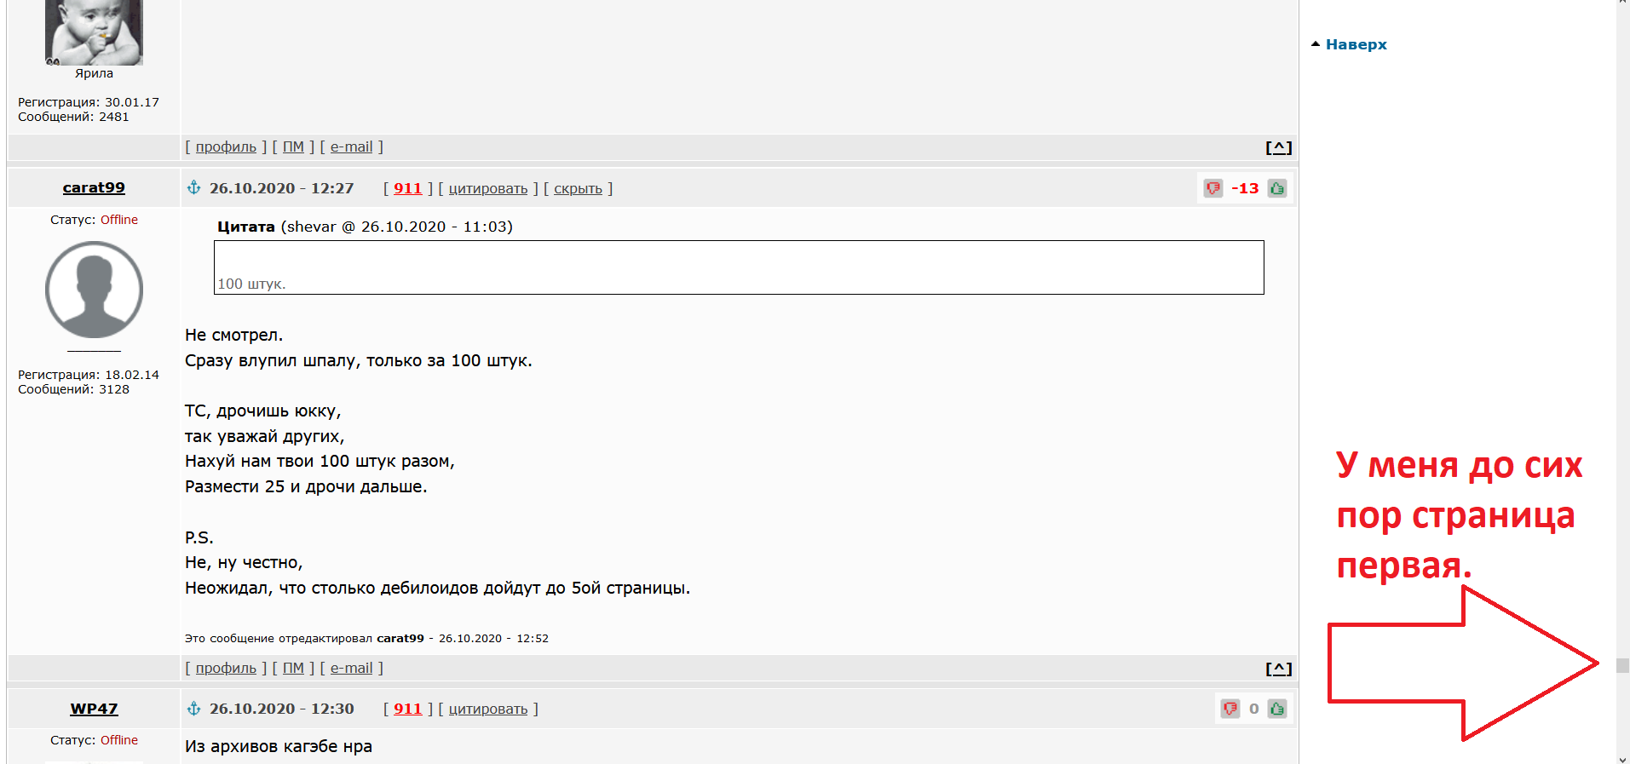
Task: Click thumbs-down icon on WP47's post
Action: pos(1230,709)
